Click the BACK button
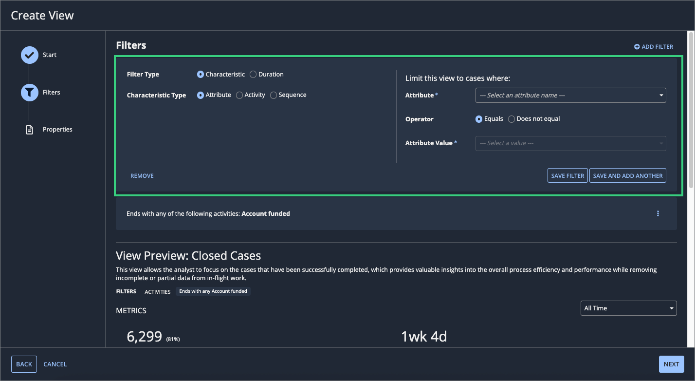 (24, 364)
